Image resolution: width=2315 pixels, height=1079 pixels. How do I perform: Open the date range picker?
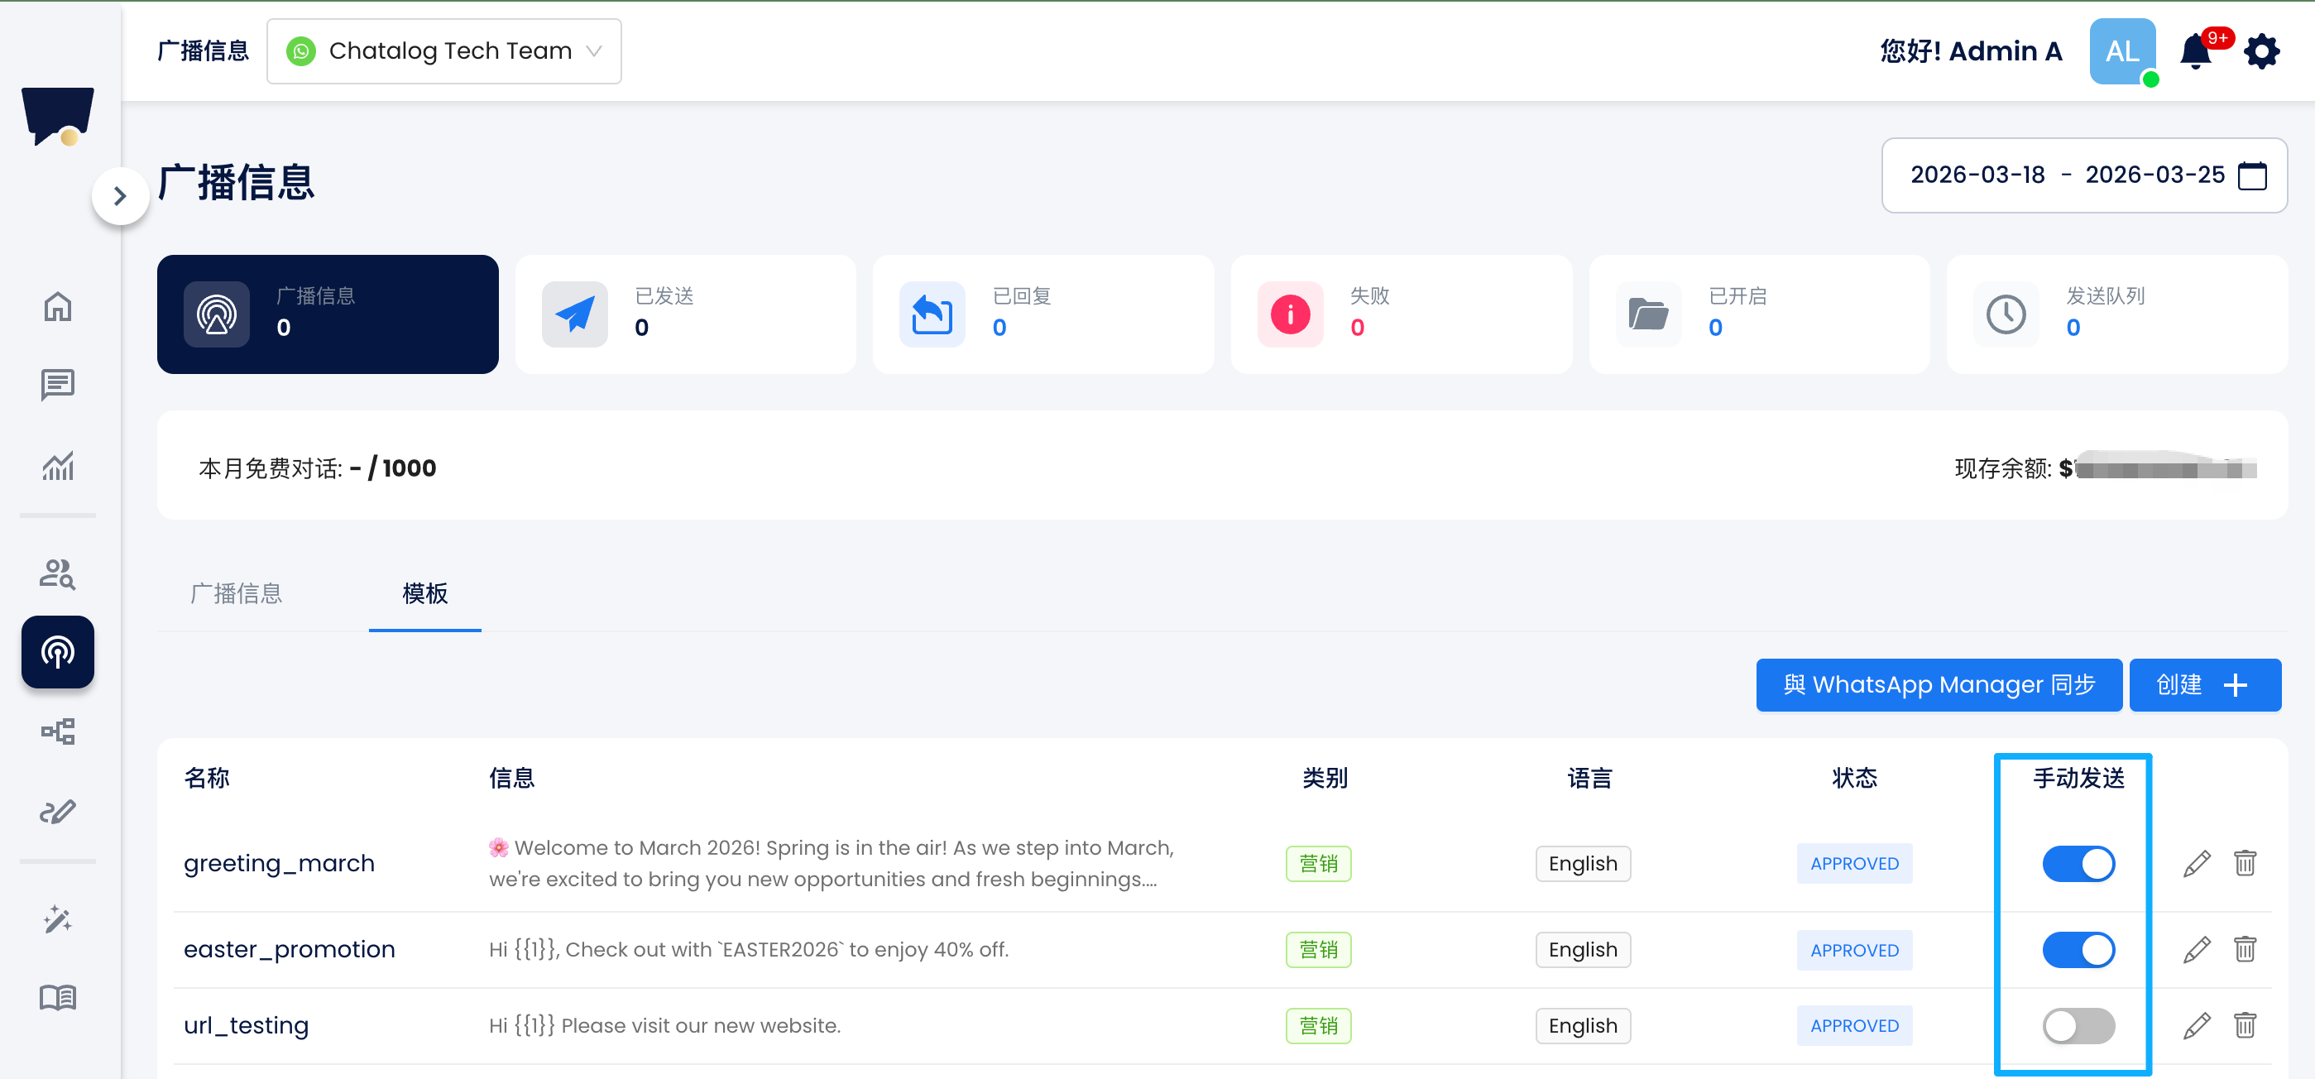(2083, 175)
